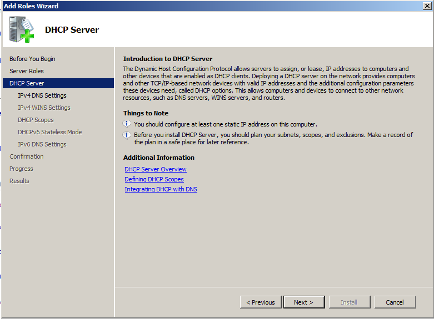Open the DHCP Server Overview link
This screenshot has height=319, width=434.
click(156, 169)
